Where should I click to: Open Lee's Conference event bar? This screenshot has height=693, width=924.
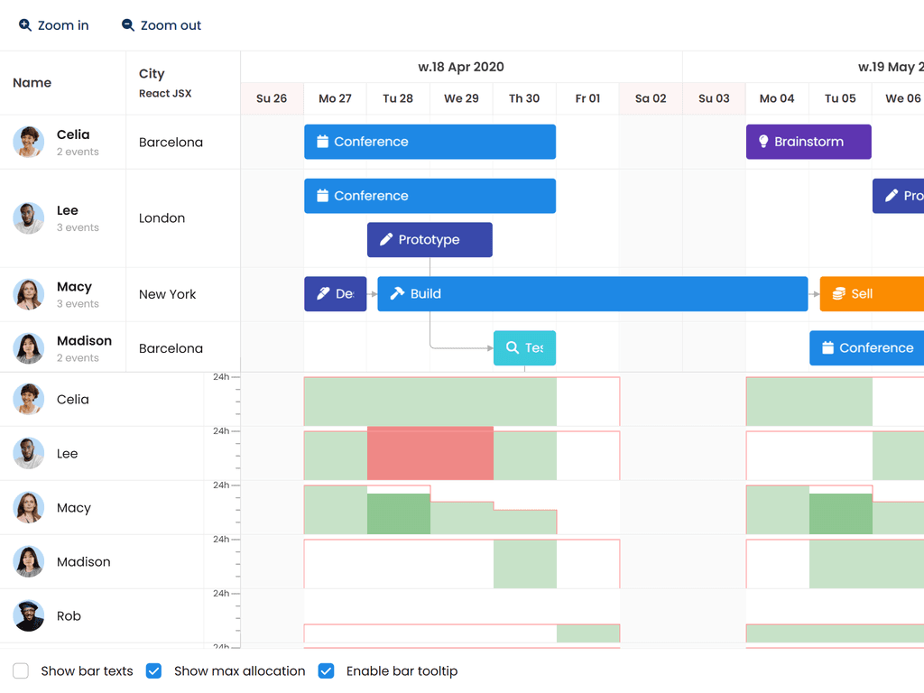pos(430,196)
